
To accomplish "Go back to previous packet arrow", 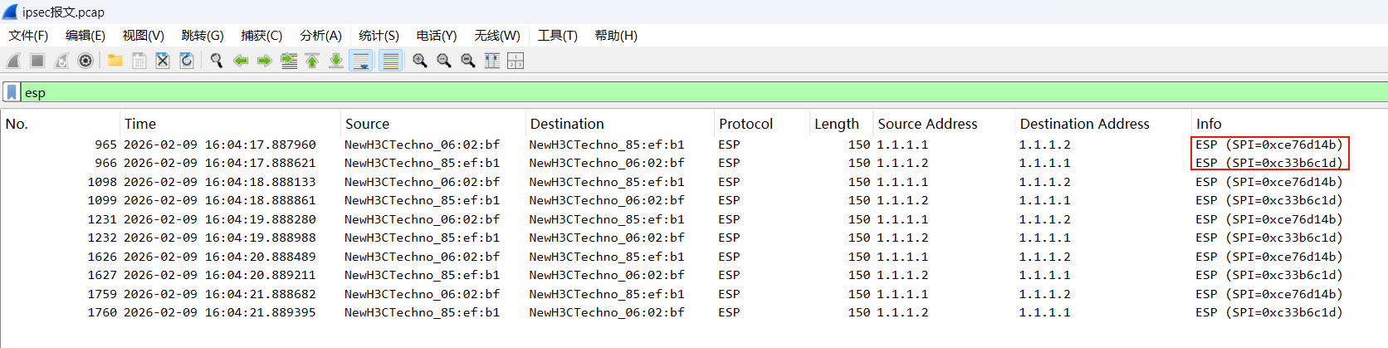I will 241,61.
